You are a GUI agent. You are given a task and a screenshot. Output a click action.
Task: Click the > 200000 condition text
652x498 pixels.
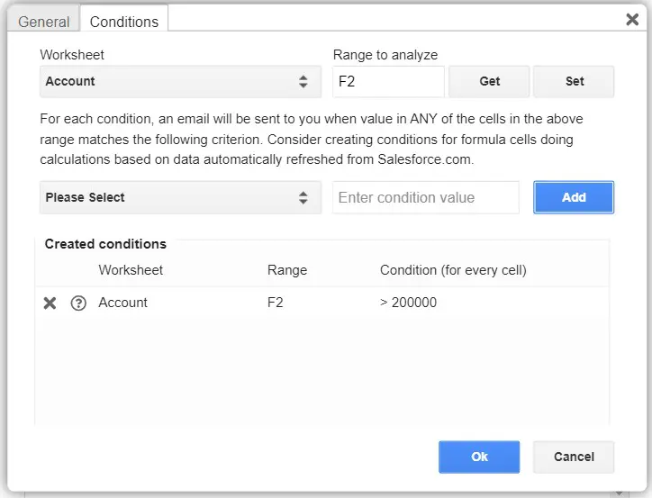pos(409,303)
